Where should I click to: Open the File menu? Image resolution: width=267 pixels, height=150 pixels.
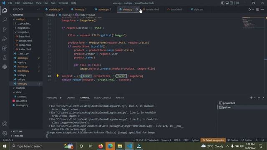[x=10, y=3]
